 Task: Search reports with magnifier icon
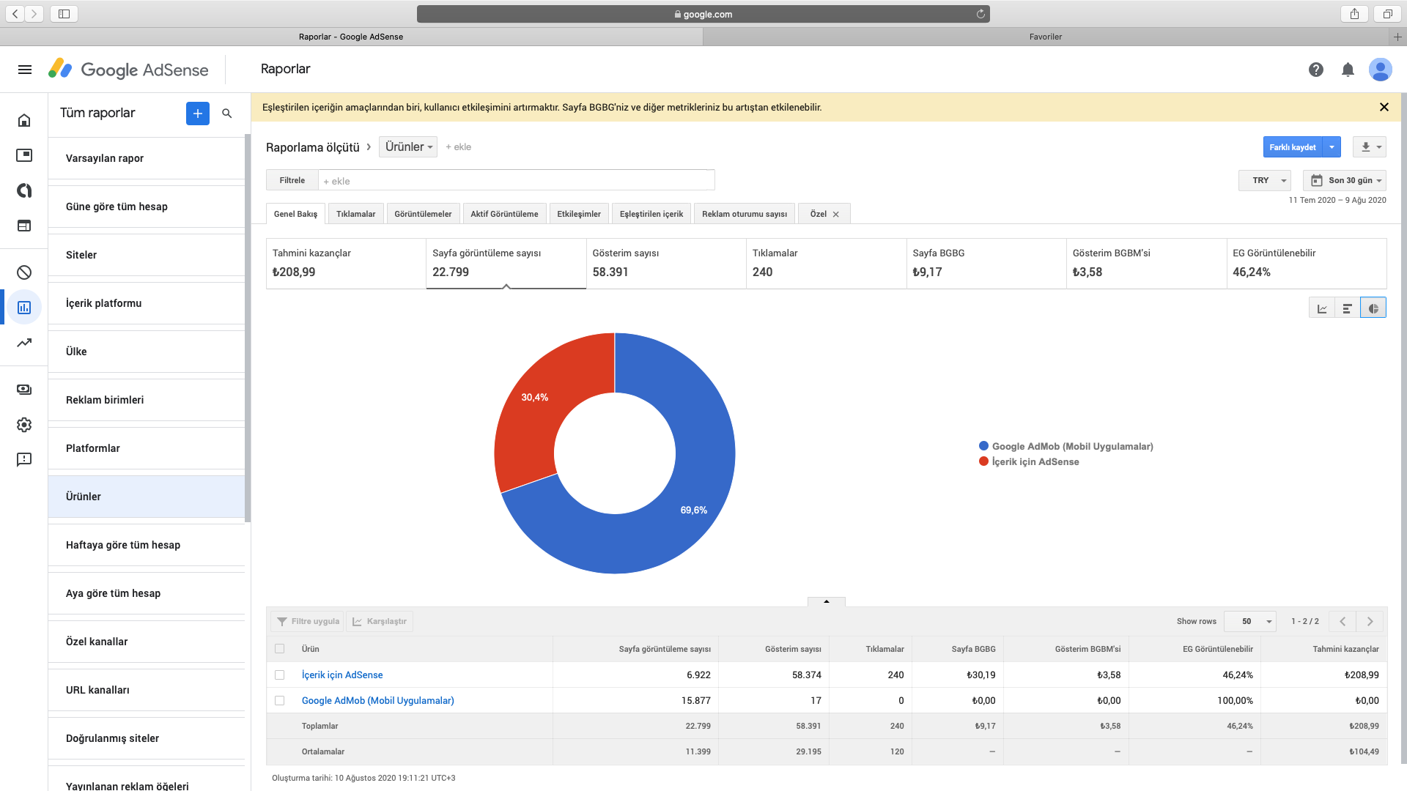tap(227, 114)
